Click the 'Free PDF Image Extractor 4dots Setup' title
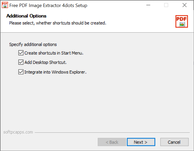Screen dimensions: 194x151 tap(48, 5)
